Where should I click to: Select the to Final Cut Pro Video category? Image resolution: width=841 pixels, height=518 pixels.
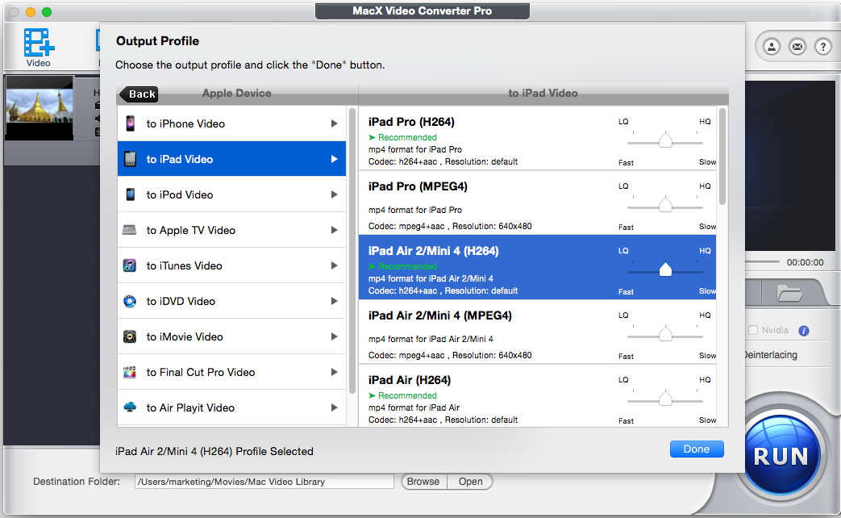click(x=231, y=372)
